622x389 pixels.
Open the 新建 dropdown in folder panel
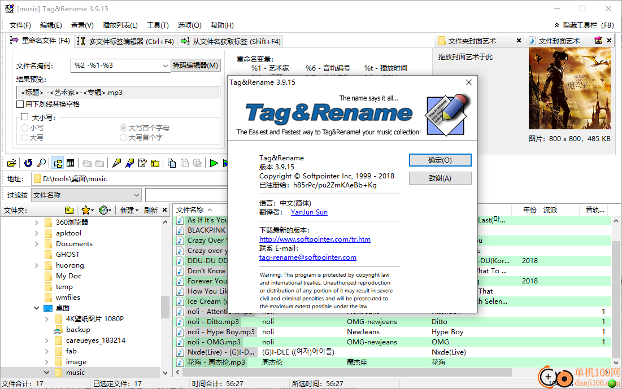[x=129, y=210]
